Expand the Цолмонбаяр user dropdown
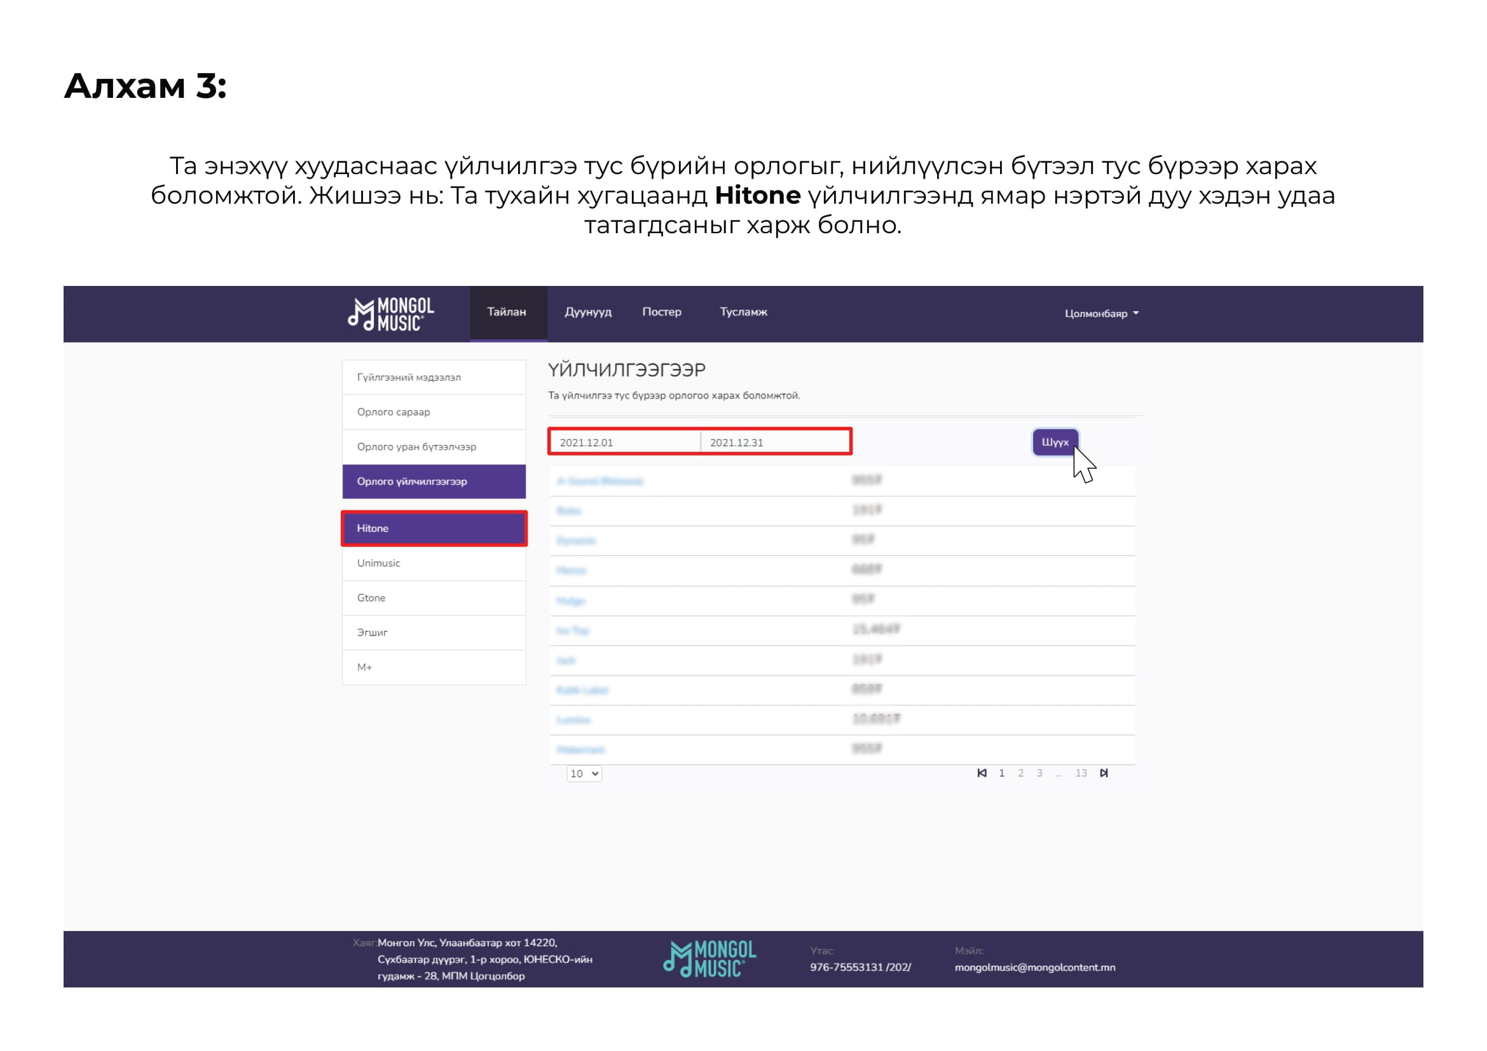Viewport: 1487px width, 1051px height. pyautogui.click(x=1101, y=313)
